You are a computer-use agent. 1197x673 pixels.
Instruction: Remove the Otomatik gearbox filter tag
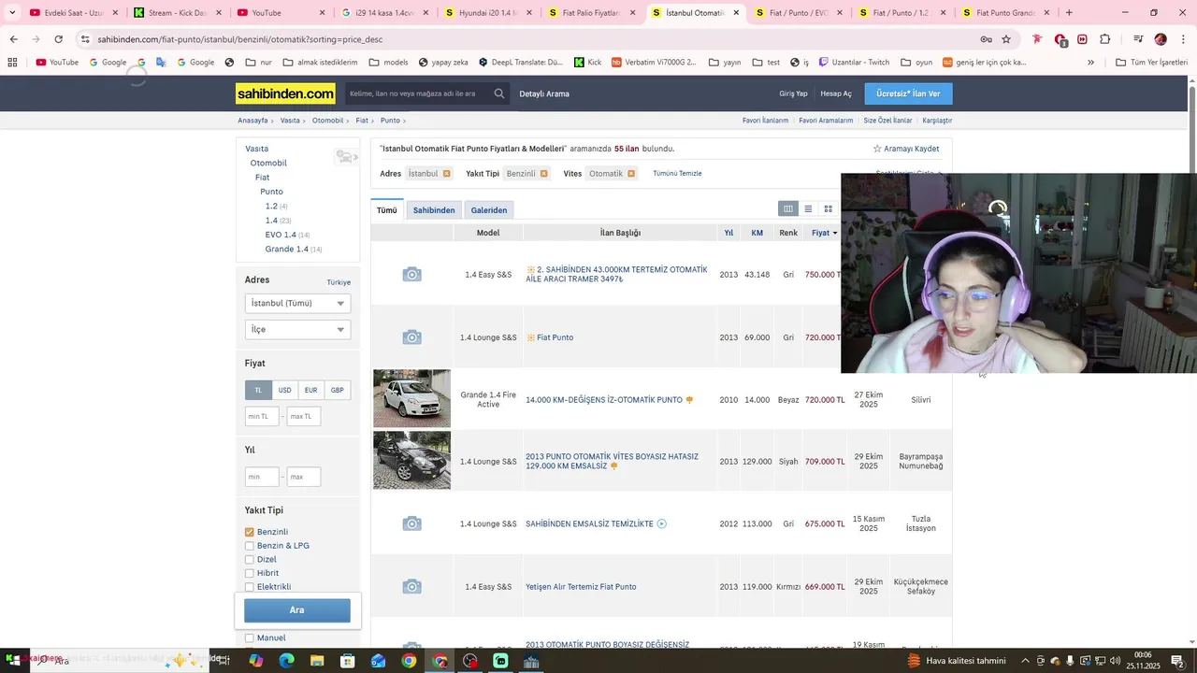[x=631, y=174]
